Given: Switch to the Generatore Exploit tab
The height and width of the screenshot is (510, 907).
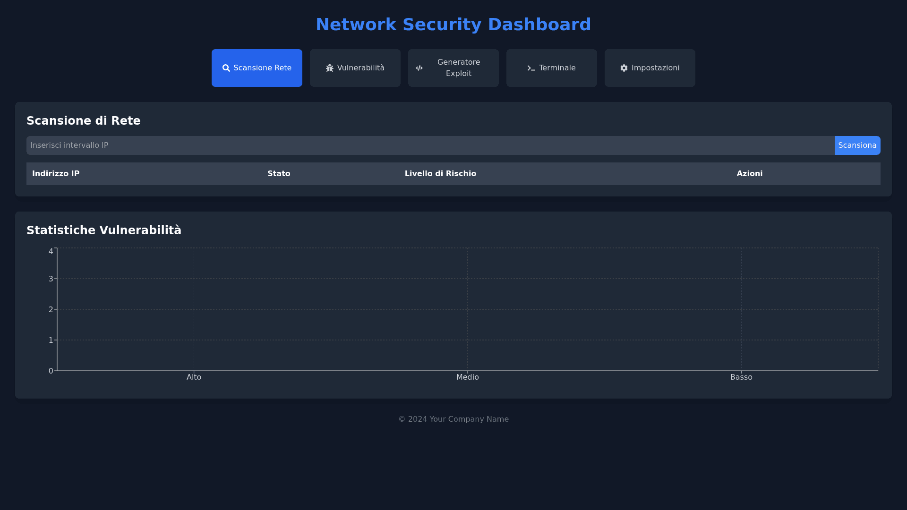Looking at the screenshot, I should [x=453, y=68].
